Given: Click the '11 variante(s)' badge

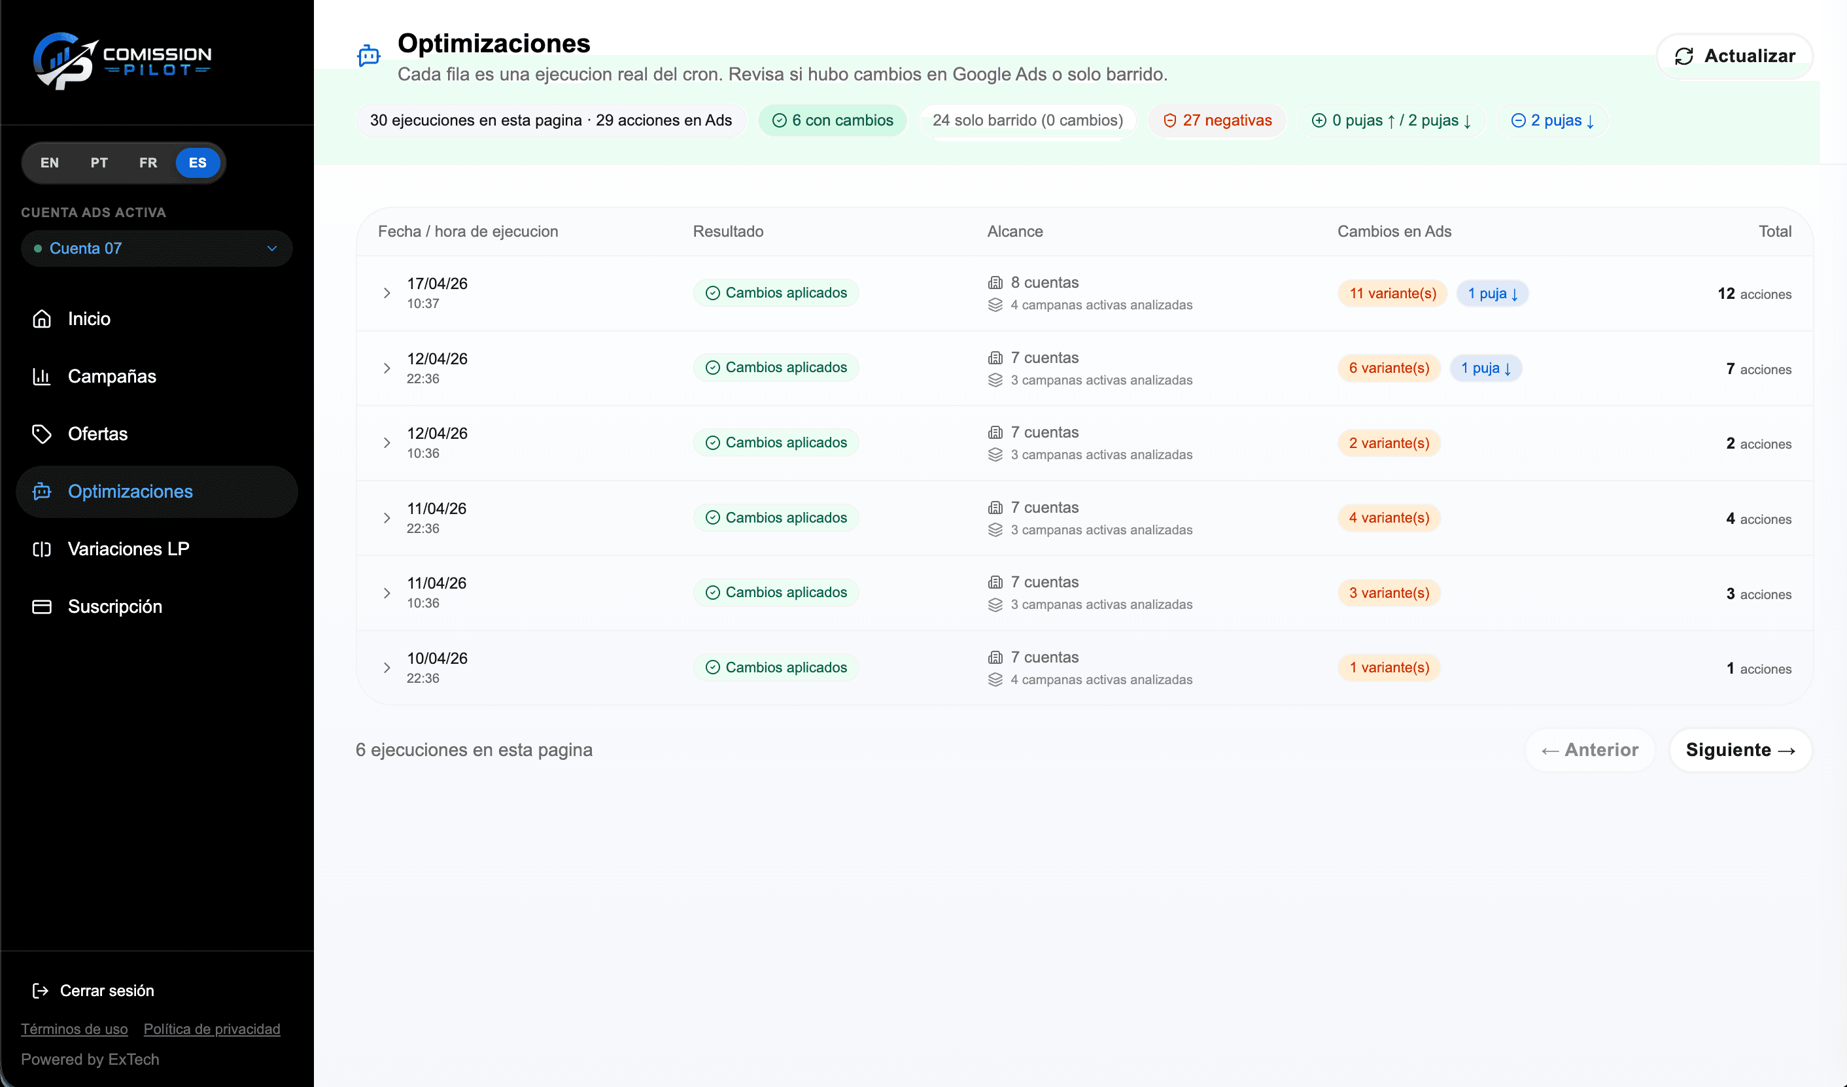Looking at the screenshot, I should tap(1391, 292).
